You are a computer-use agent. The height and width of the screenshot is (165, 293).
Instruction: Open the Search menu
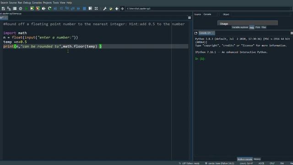pyautogui.click(x=4, y=3)
